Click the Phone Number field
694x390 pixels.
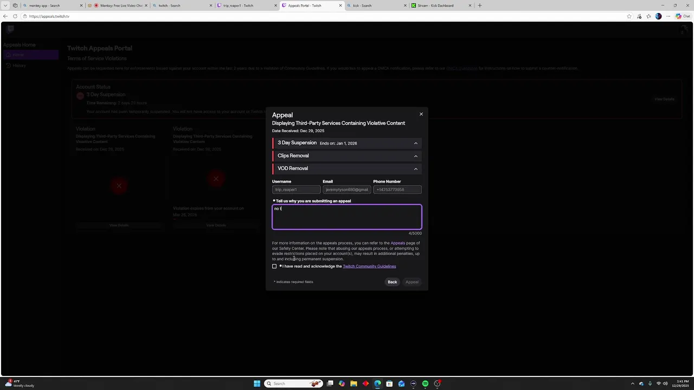coord(397,190)
